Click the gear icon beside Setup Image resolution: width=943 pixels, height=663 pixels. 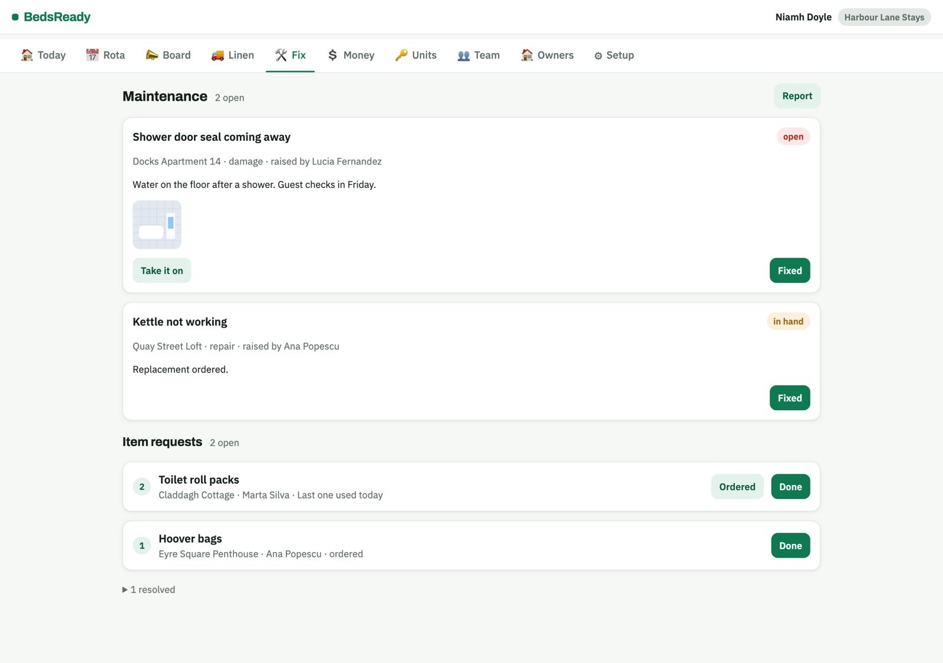click(x=598, y=55)
